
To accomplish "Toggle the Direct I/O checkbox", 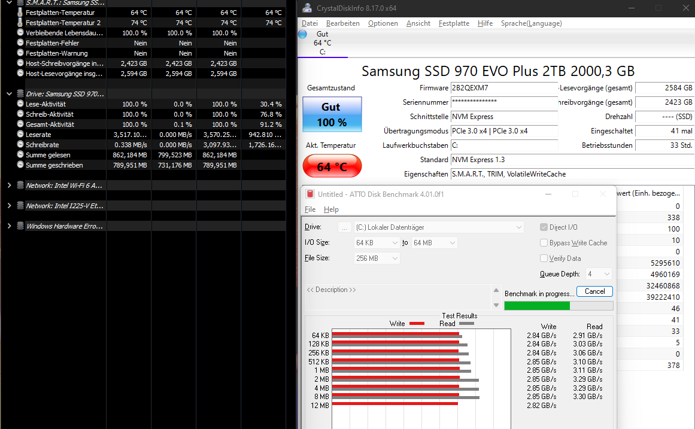I will click(544, 227).
